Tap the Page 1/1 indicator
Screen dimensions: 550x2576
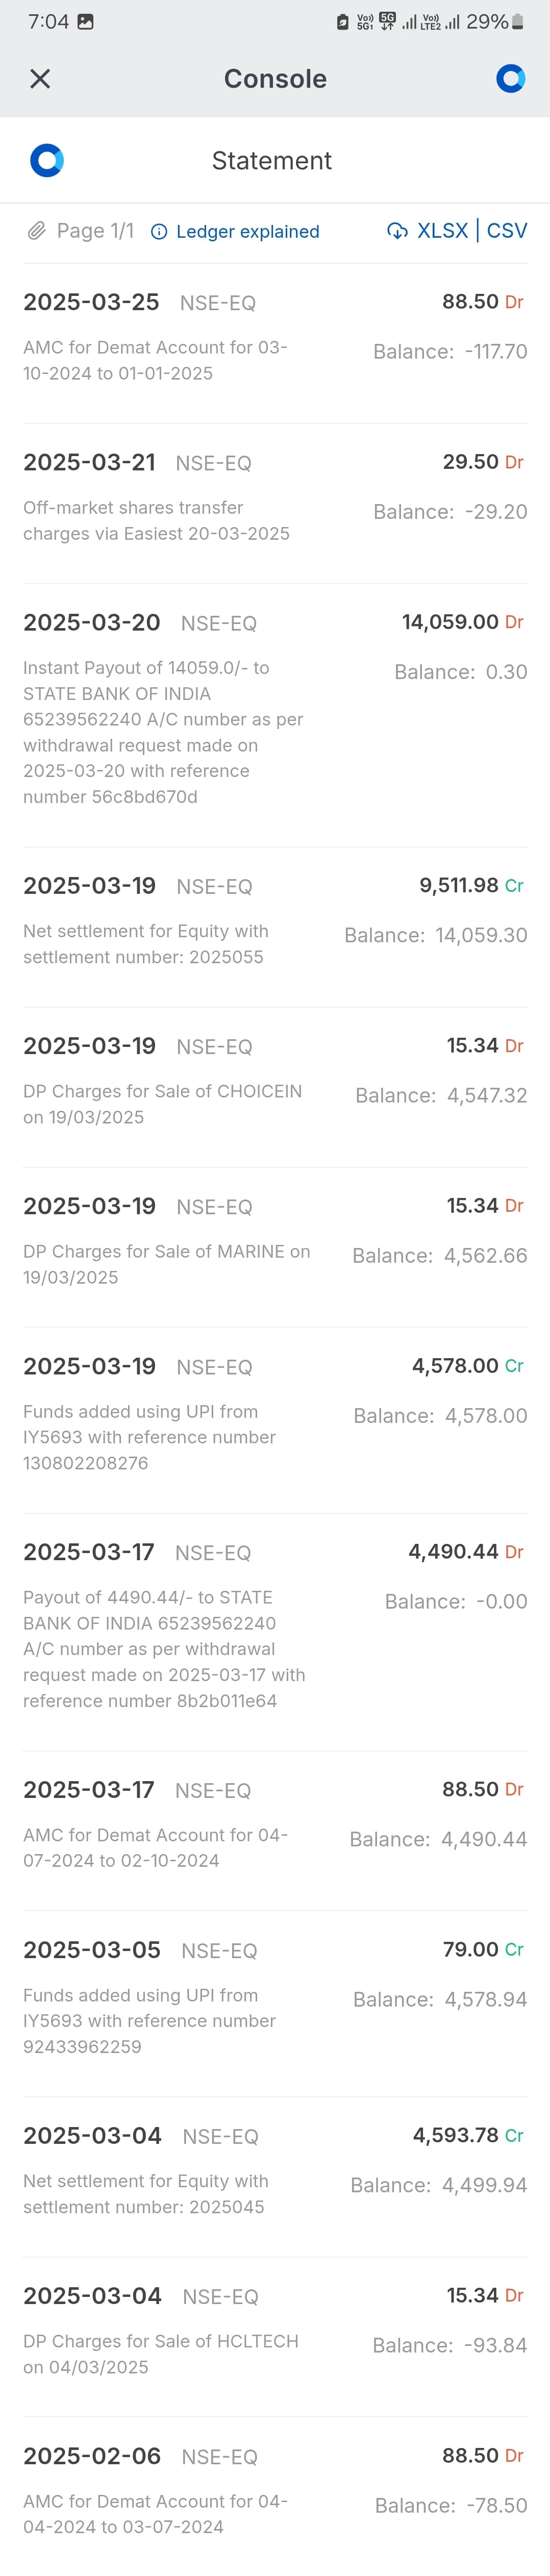95,231
